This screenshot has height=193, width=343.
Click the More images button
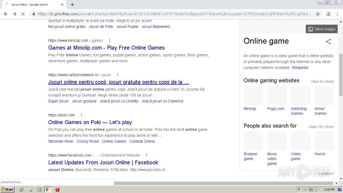(322, 29)
